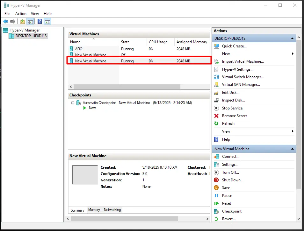Image resolution: width=304 pixels, height=231 pixels.
Task: Click the orange Save icon
Action: [x=216, y=188]
